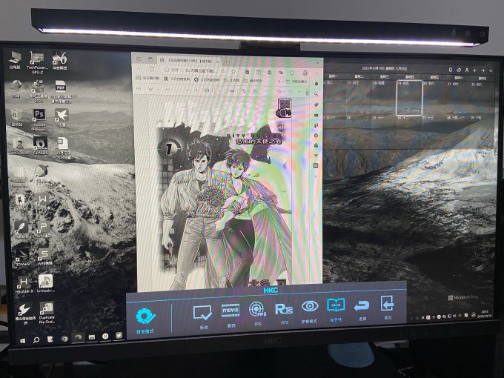Open the browser three-dots settings menu
Screen dimensions: 504x378
pyautogui.click(x=316, y=73)
